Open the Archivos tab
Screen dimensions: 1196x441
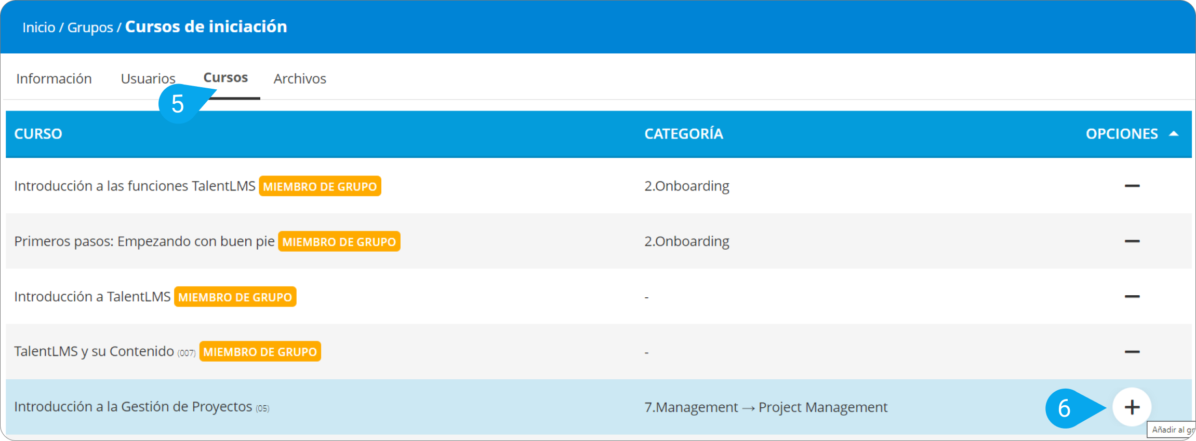300,79
